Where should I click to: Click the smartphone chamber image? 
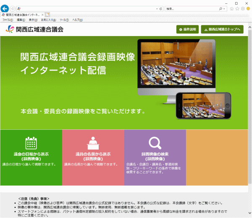[x=203, y=105]
